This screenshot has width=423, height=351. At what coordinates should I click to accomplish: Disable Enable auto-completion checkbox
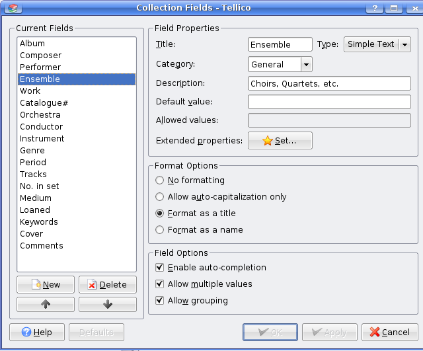tap(159, 268)
